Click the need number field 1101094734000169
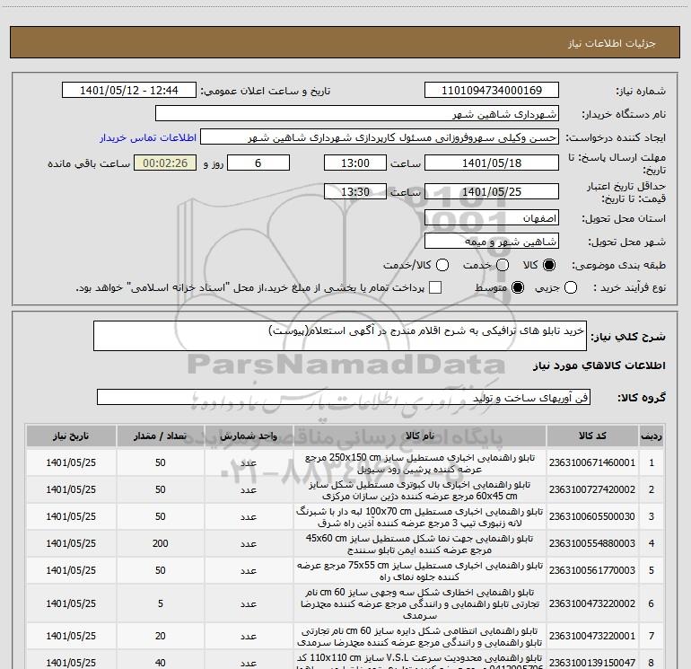 tap(492, 91)
